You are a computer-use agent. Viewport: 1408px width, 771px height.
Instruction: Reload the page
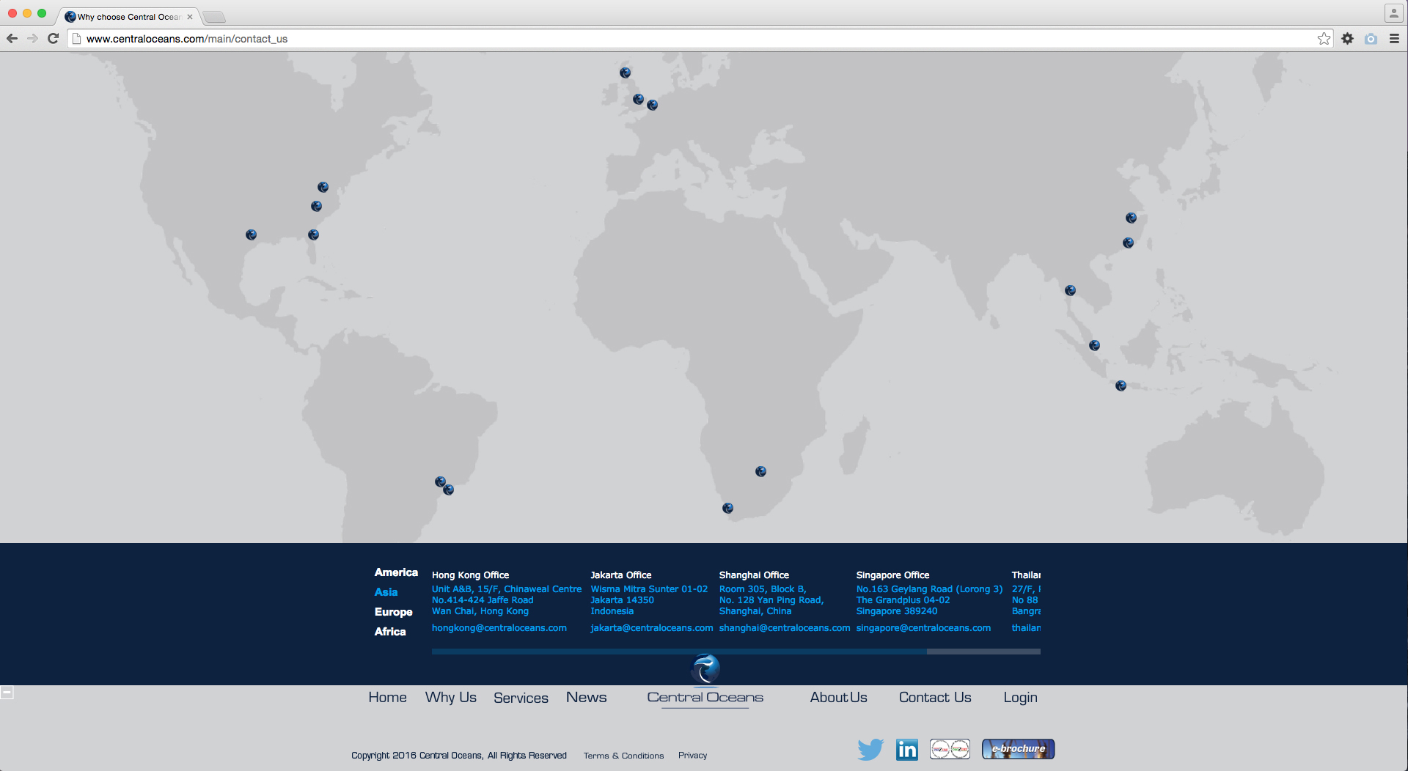point(53,39)
